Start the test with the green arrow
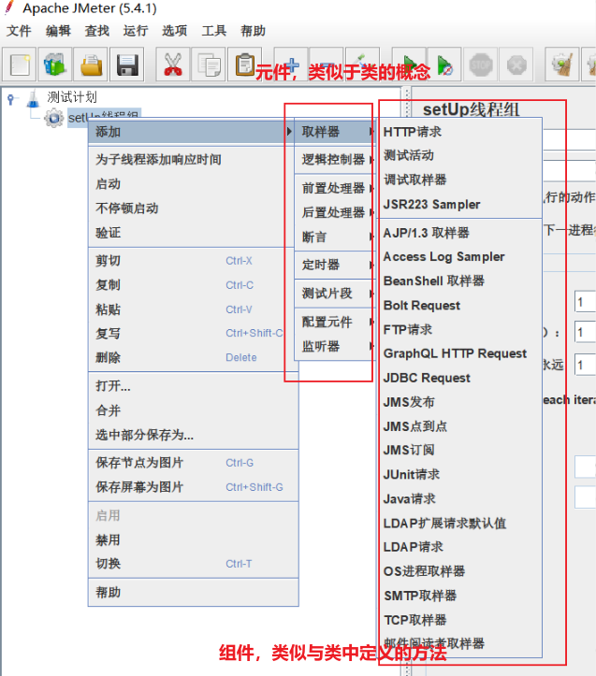Viewport: 596px width, 676px height. (409, 65)
